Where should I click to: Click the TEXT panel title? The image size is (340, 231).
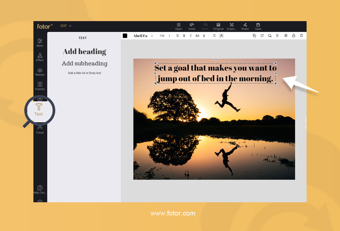pos(82,38)
